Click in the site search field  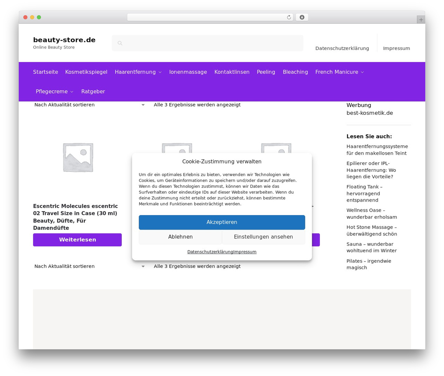tap(207, 43)
